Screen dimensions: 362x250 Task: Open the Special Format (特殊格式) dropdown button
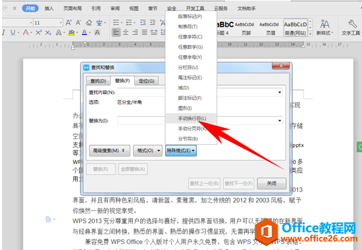pos(181,151)
